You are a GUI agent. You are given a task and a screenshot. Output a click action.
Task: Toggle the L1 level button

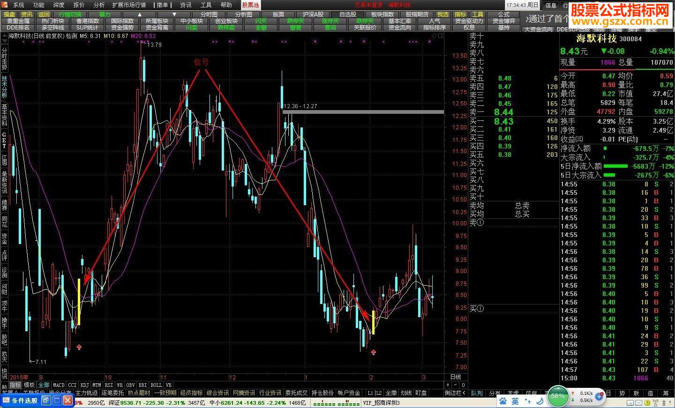pos(370,393)
